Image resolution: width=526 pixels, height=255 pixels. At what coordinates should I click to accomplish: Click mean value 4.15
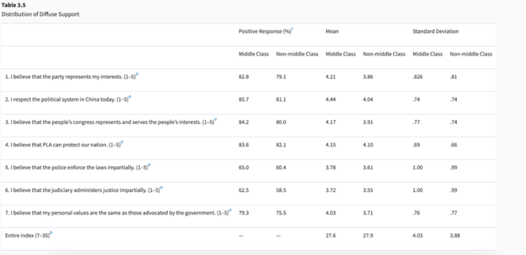click(x=330, y=145)
